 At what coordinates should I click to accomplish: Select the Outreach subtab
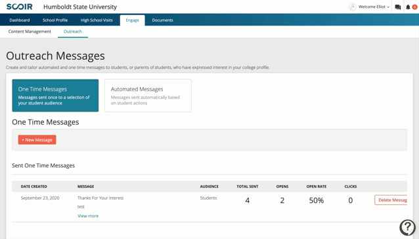click(73, 32)
